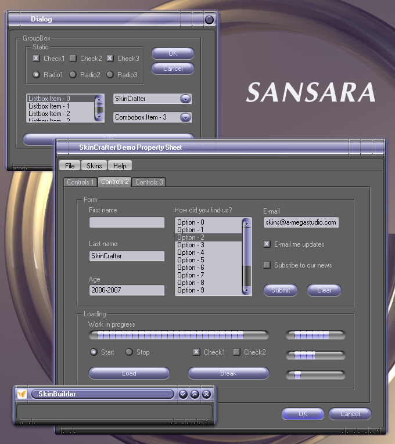Select Option - 0 in the list
The width and height of the screenshot is (395, 444).
tap(209, 222)
